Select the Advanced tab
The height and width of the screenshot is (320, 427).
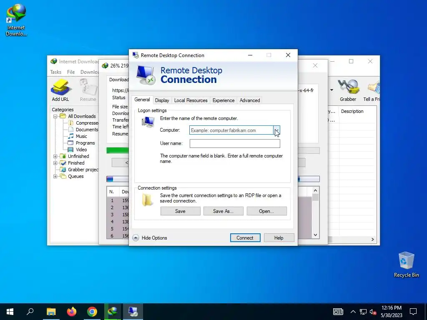[249, 100]
